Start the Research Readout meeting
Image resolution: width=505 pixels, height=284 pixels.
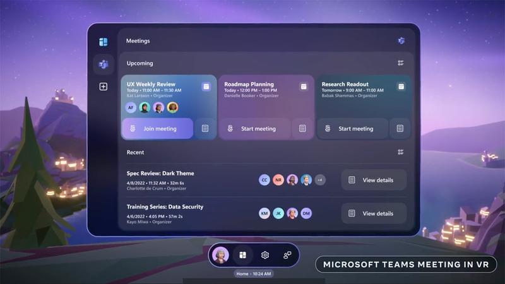pos(353,129)
